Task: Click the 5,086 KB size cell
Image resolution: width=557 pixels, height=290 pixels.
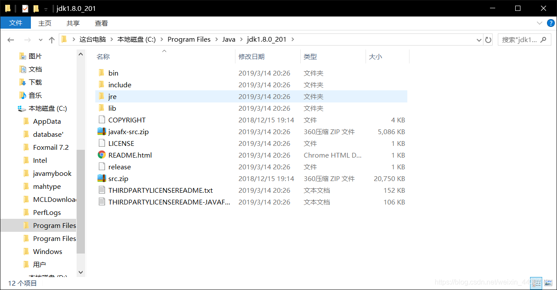Action: tap(391, 132)
